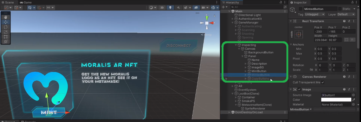Select the Move tool
This screenshot has width=361, height=122.
tap(6, 22)
